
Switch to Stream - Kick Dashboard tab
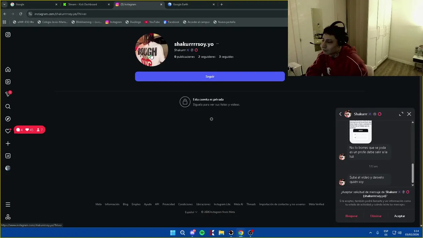86,4
